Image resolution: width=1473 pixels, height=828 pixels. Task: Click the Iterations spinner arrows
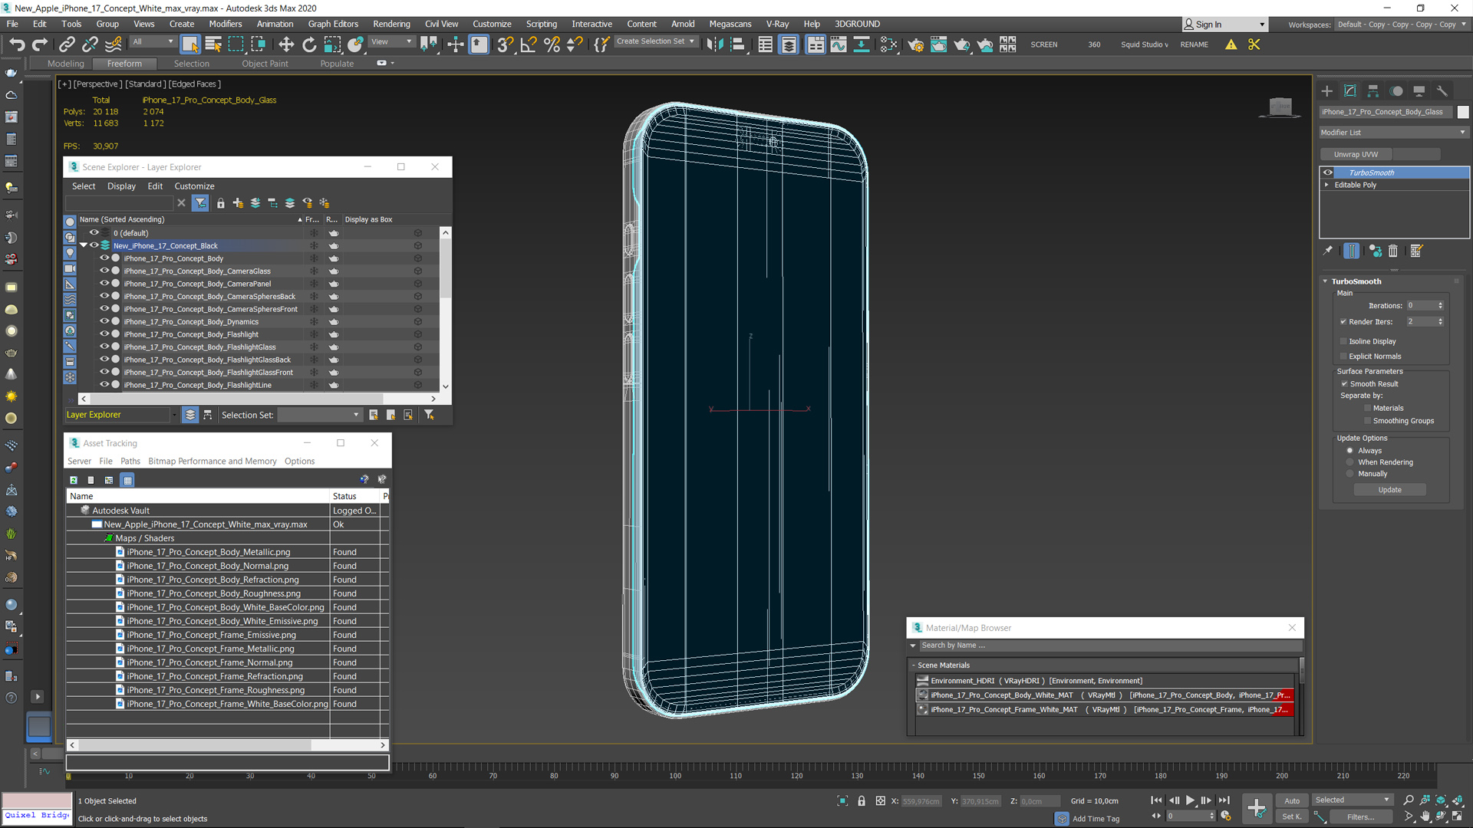point(1440,306)
